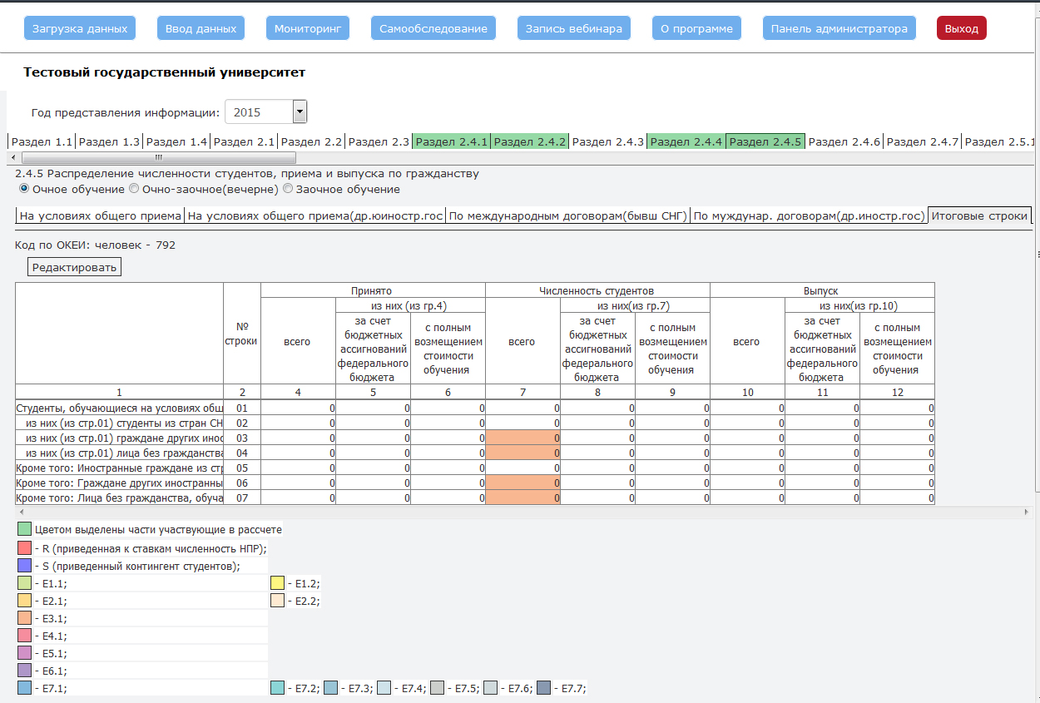The height and width of the screenshot is (703, 1040).
Task: Switch to tab "Раздел 1.3"
Action: click(x=109, y=141)
